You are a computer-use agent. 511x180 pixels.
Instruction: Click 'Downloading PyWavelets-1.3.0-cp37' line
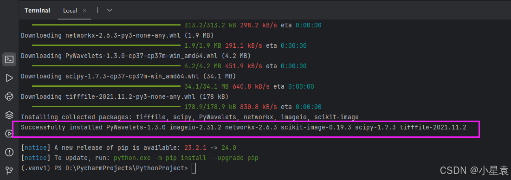point(136,56)
